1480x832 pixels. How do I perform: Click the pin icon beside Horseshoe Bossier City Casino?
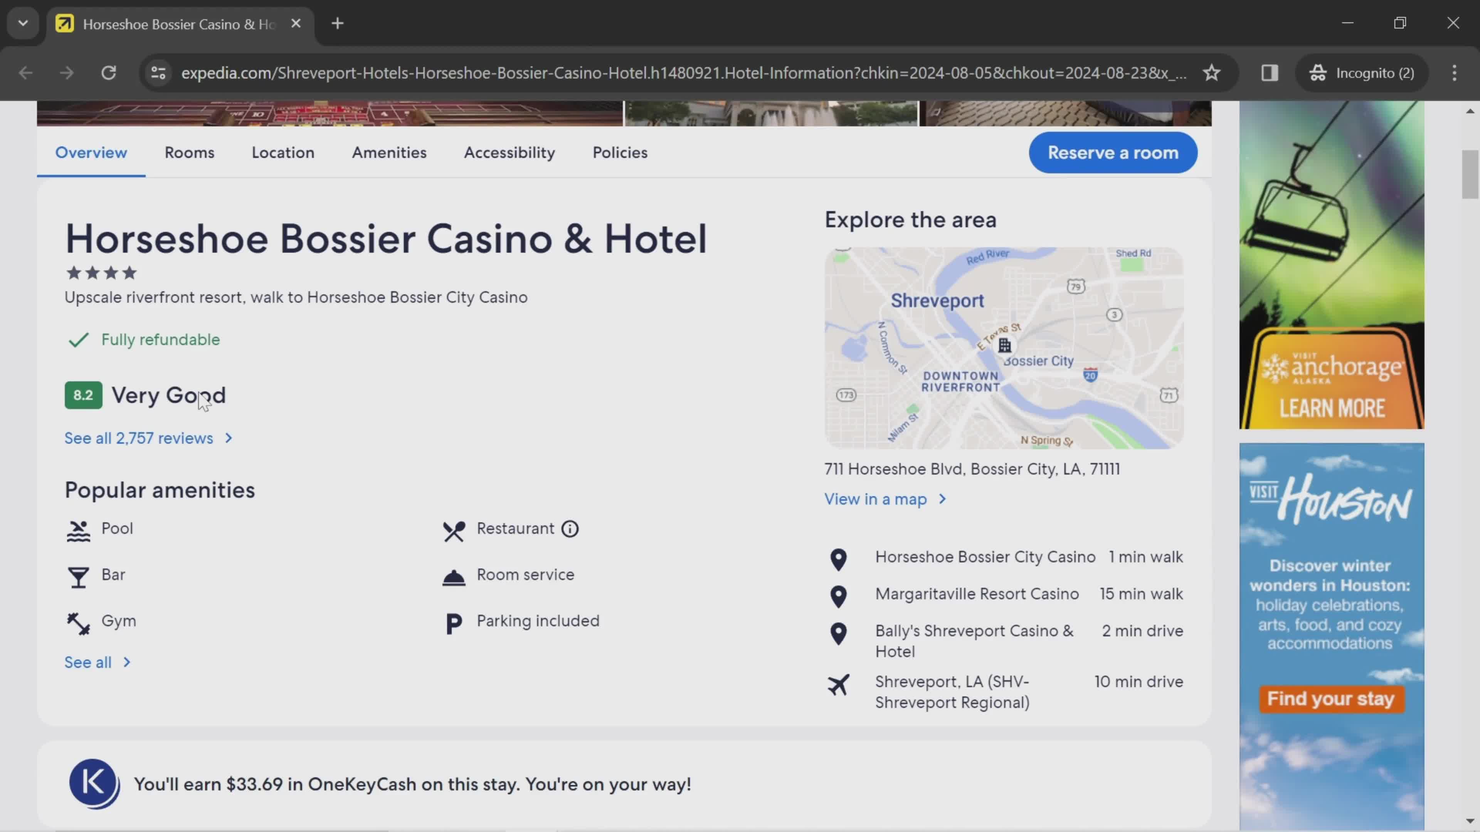tap(838, 559)
